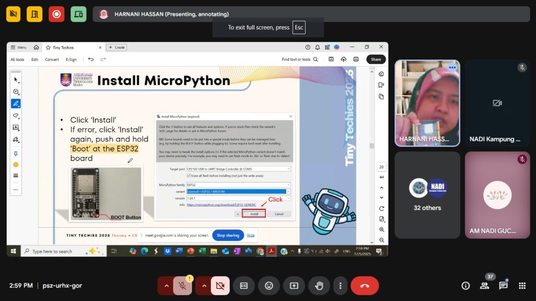Open the Edit menu in Acrobat

click(35, 60)
